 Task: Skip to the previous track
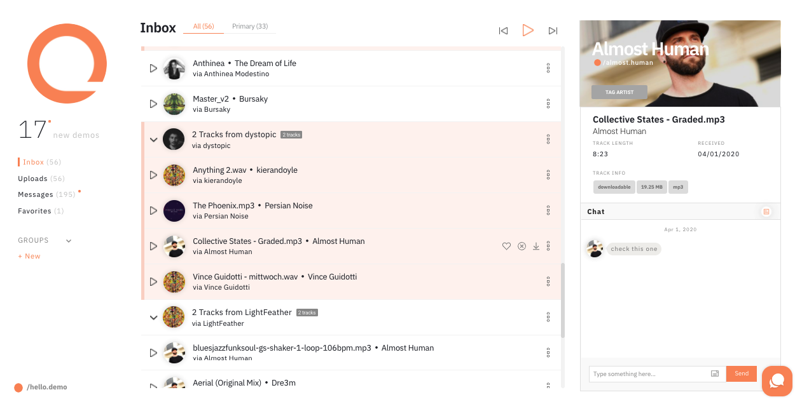pyautogui.click(x=503, y=30)
